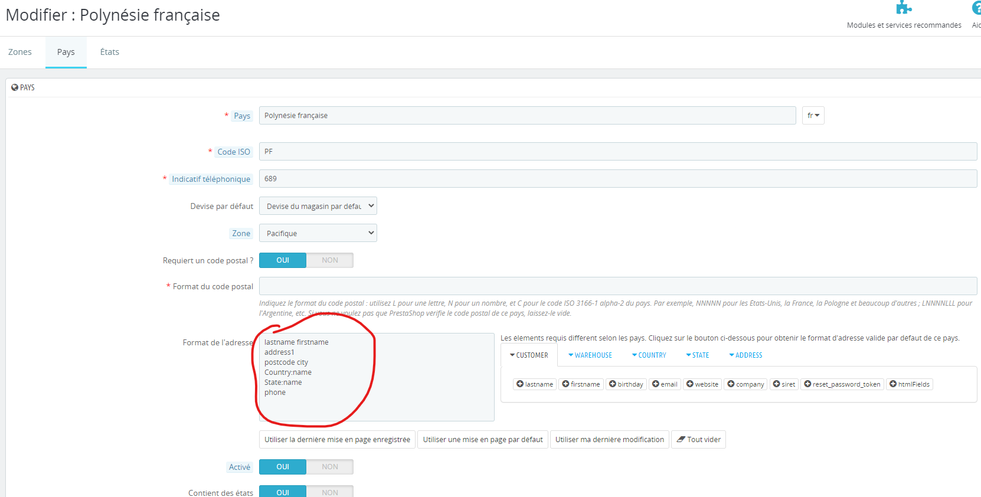981x497 pixels.
Task: Focus the Indicatif téléphonique input field
Action: point(618,178)
